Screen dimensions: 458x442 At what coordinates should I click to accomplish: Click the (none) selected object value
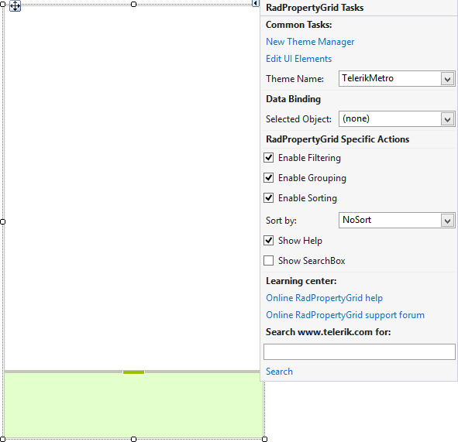point(356,118)
